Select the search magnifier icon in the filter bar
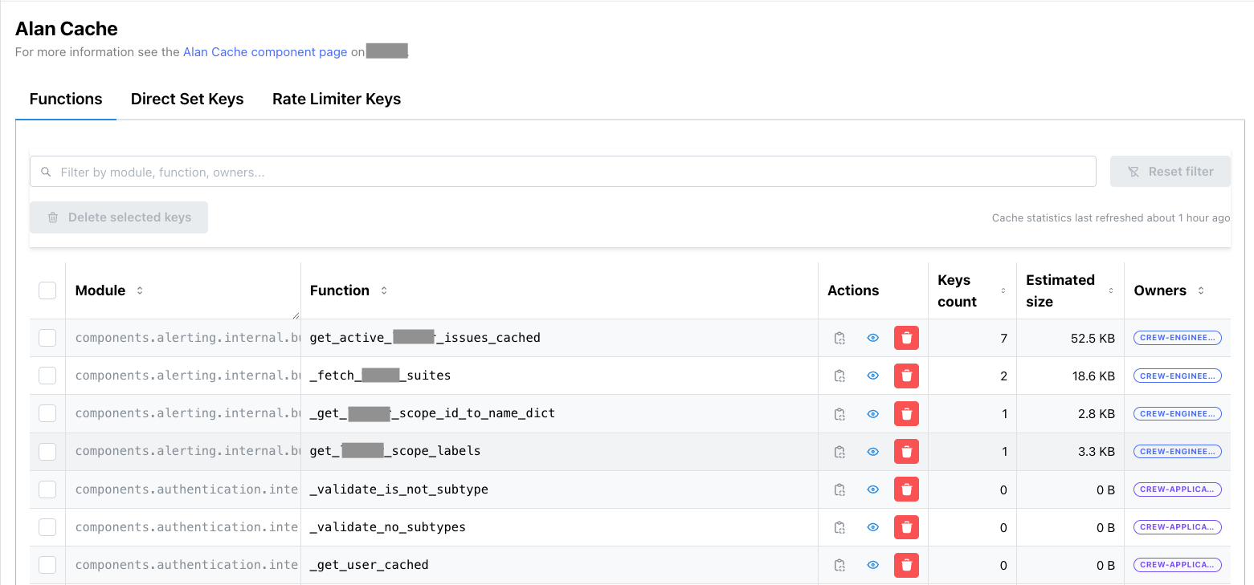The width and height of the screenshot is (1254, 585). tap(46, 171)
